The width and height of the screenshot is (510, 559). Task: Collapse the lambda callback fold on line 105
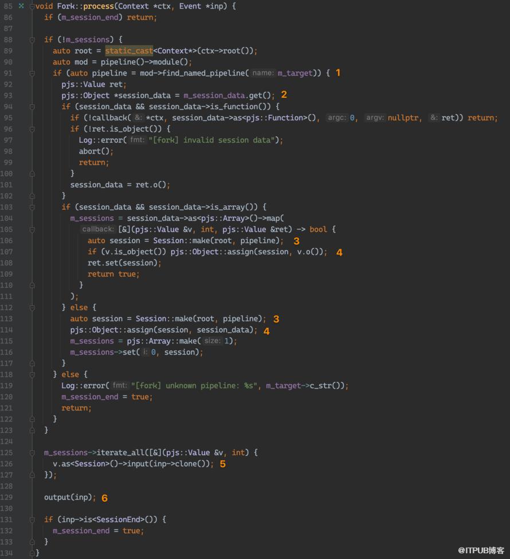(x=32, y=229)
